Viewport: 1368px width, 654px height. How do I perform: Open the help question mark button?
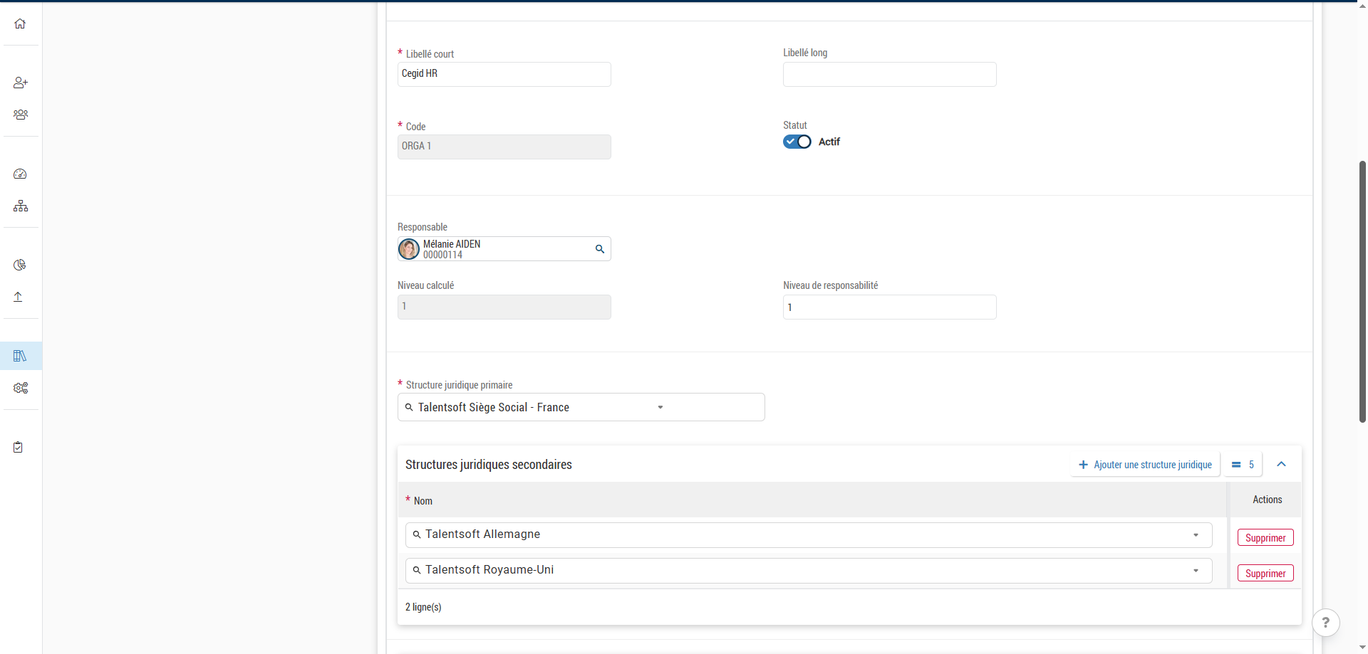tap(1325, 622)
